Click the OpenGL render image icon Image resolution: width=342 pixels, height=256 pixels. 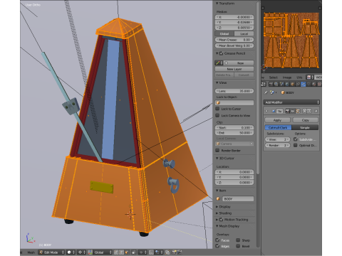[175, 252]
